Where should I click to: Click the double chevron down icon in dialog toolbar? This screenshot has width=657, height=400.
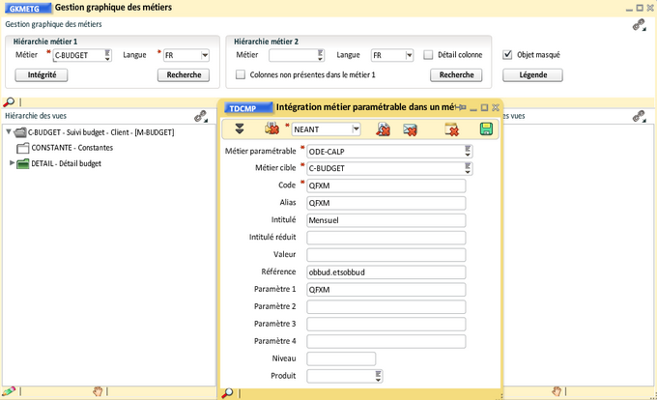pyautogui.click(x=240, y=129)
